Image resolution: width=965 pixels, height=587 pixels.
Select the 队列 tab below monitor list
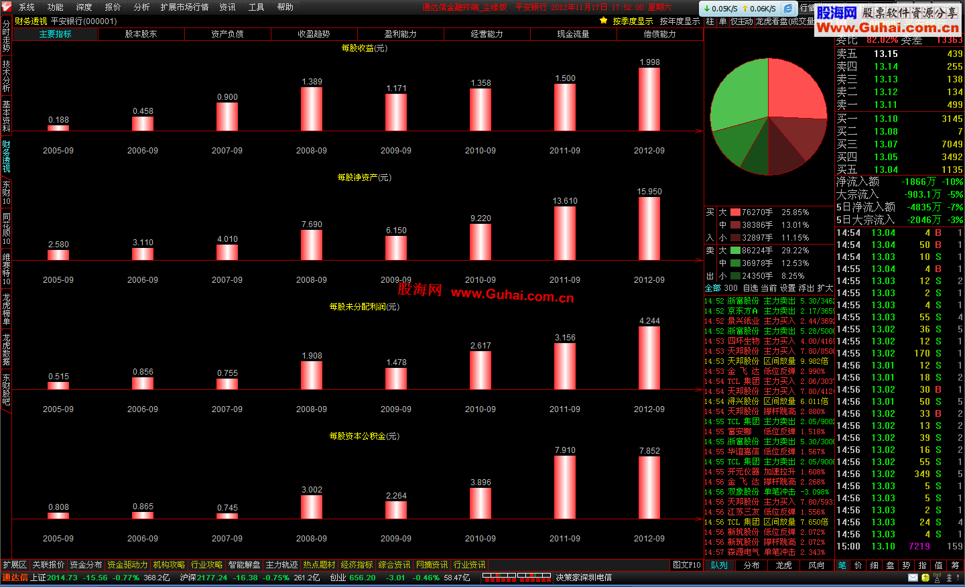click(x=720, y=566)
